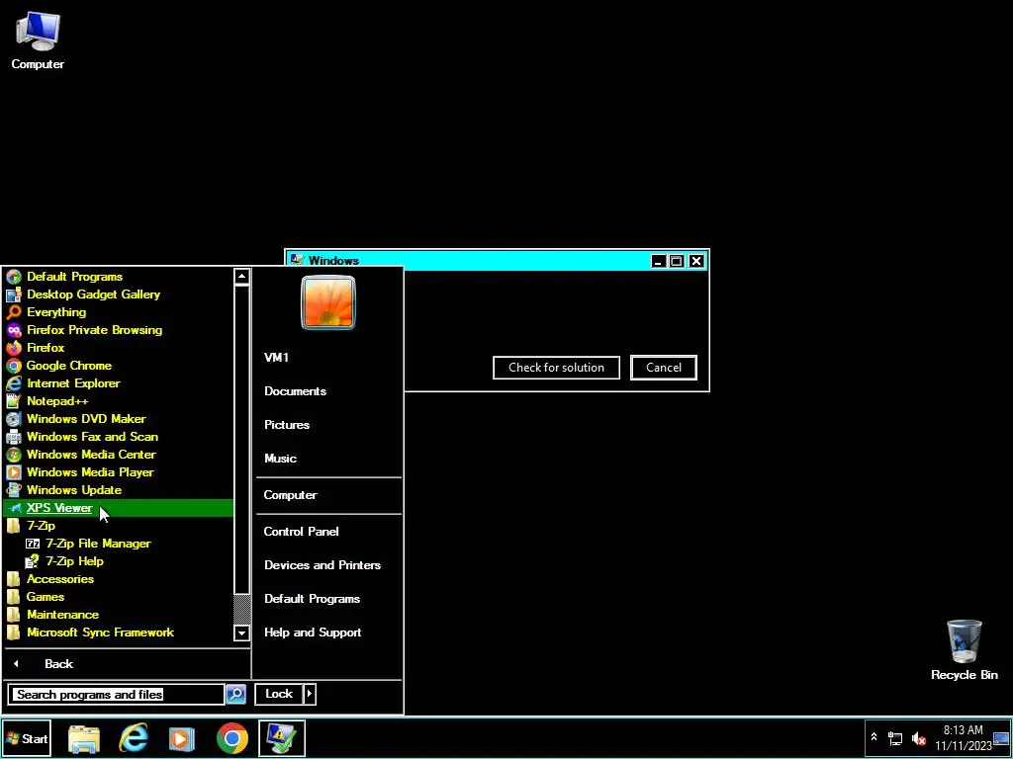Viewport: 1013px width, 759px height.
Task: Expand the Maintenance folder
Action: [119, 615]
